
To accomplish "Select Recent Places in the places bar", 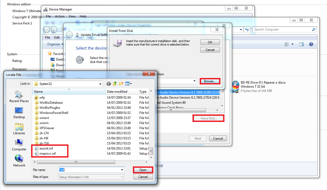I will coord(19,97).
